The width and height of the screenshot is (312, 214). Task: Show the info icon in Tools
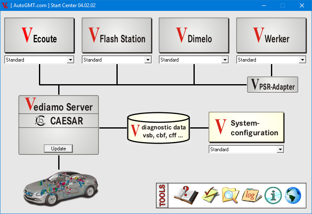[273, 196]
